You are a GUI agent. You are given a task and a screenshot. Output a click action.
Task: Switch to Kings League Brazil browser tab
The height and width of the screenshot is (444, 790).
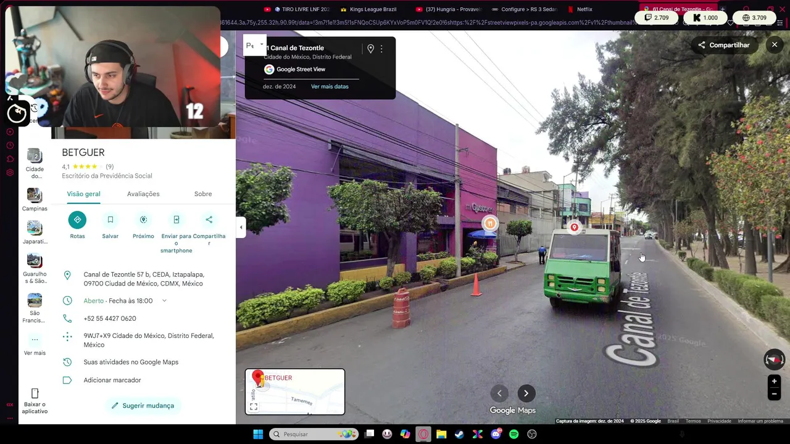pos(368,9)
